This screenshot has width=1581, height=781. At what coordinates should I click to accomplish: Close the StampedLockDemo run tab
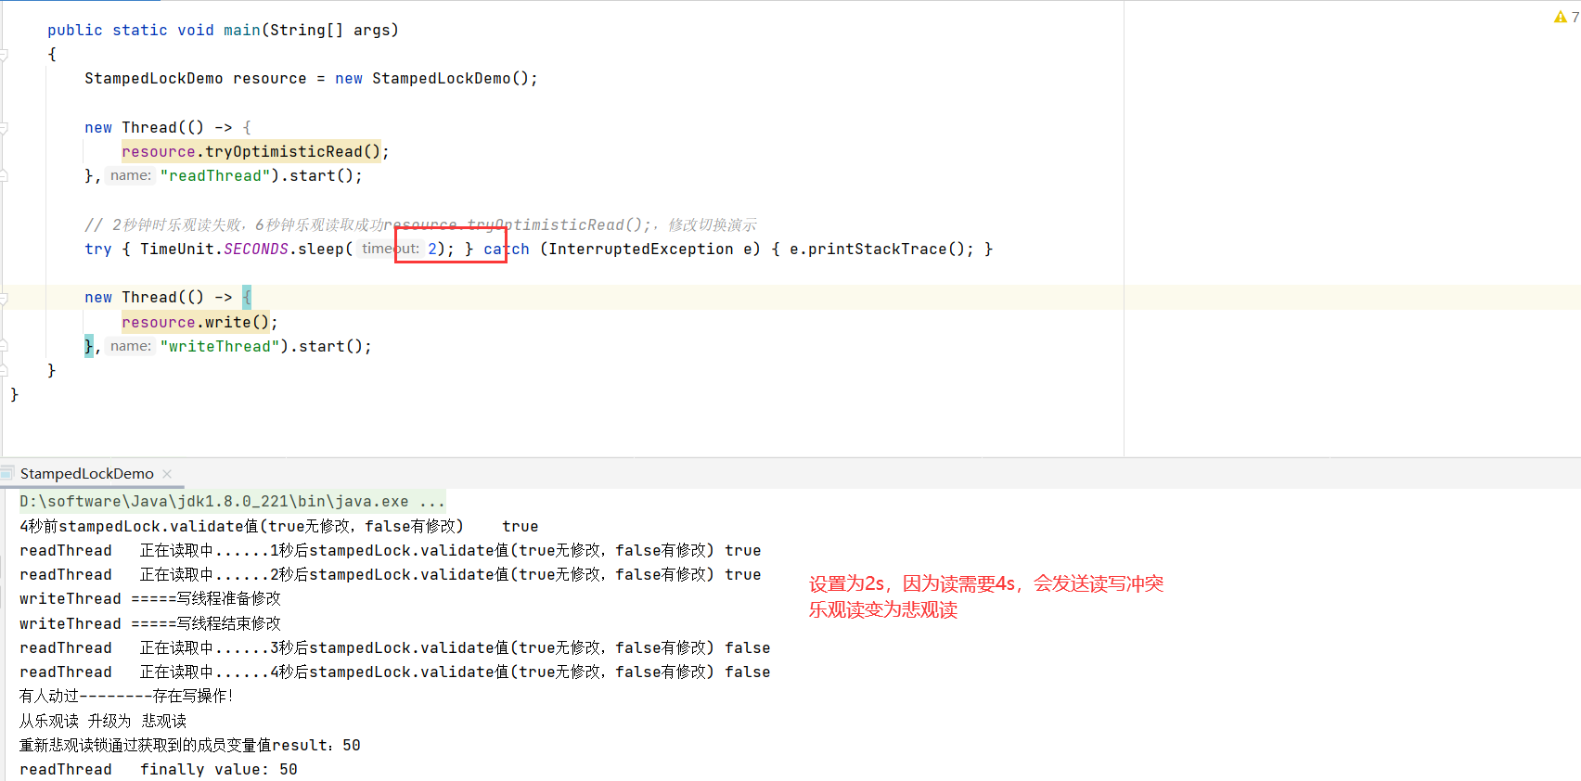point(167,474)
